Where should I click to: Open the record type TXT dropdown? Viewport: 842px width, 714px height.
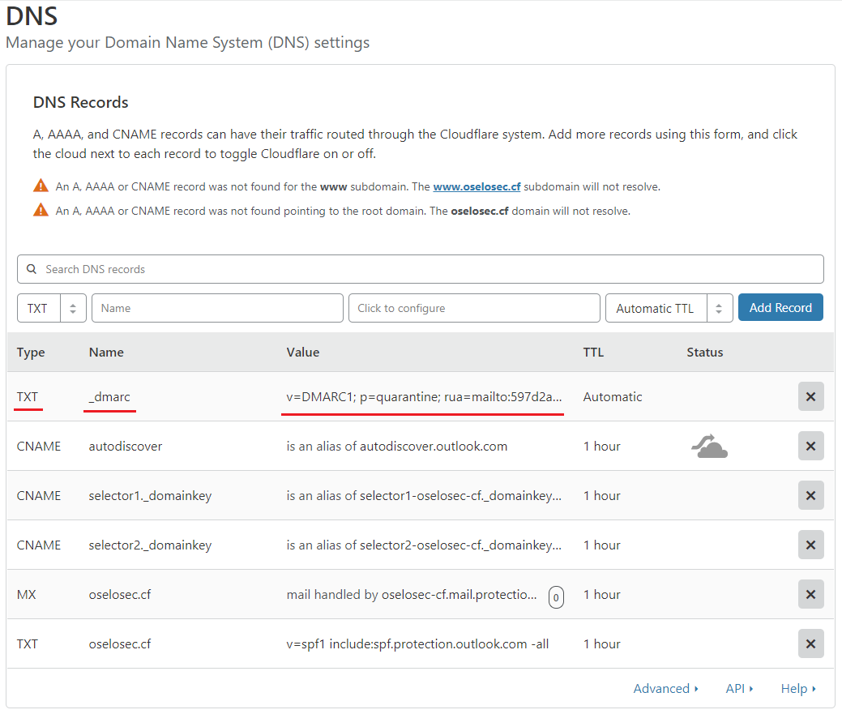click(52, 308)
